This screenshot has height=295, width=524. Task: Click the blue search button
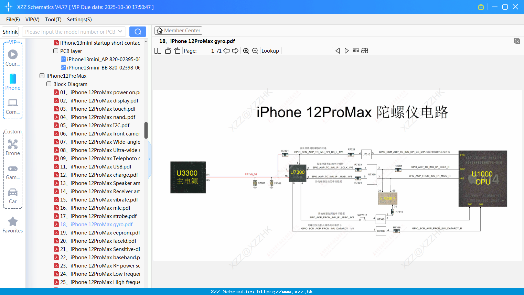pos(138,32)
